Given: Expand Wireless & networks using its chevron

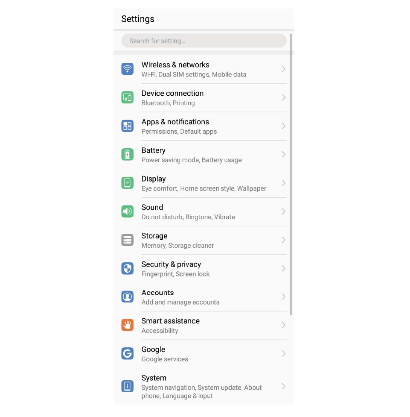Looking at the screenshot, I should coord(283,69).
